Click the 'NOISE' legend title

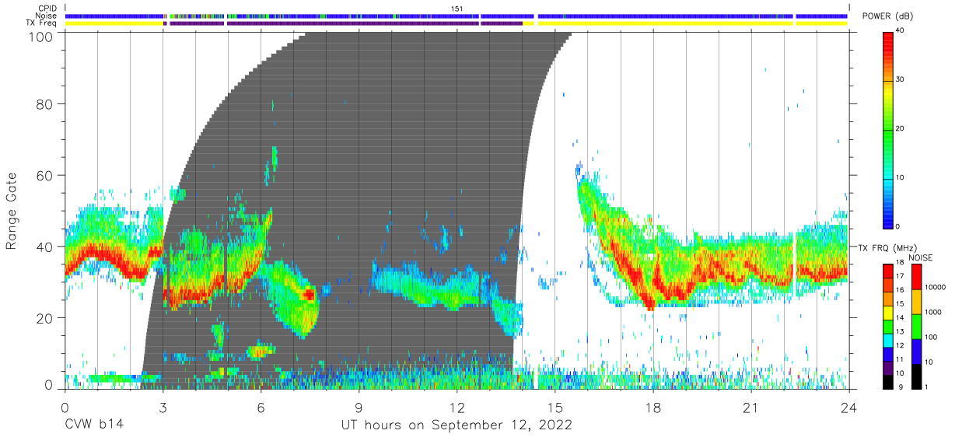coord(920,257)
